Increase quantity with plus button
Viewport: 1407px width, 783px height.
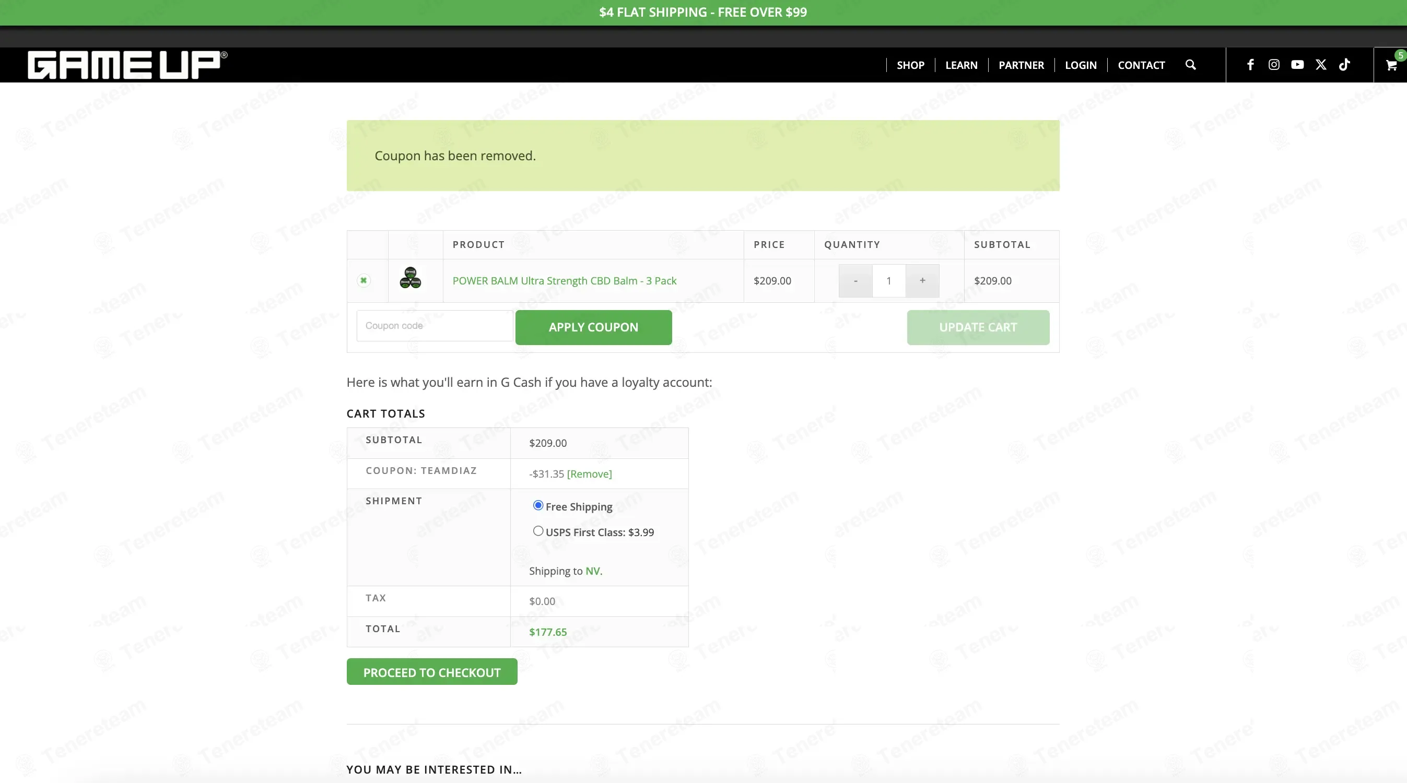click(x=922, y=281)
